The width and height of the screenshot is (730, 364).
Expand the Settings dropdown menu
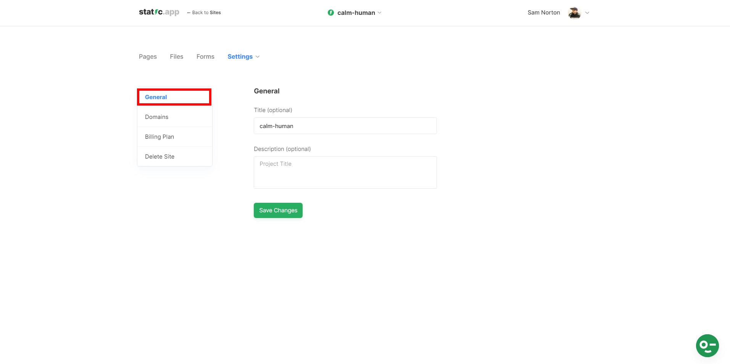pos(243,56)
